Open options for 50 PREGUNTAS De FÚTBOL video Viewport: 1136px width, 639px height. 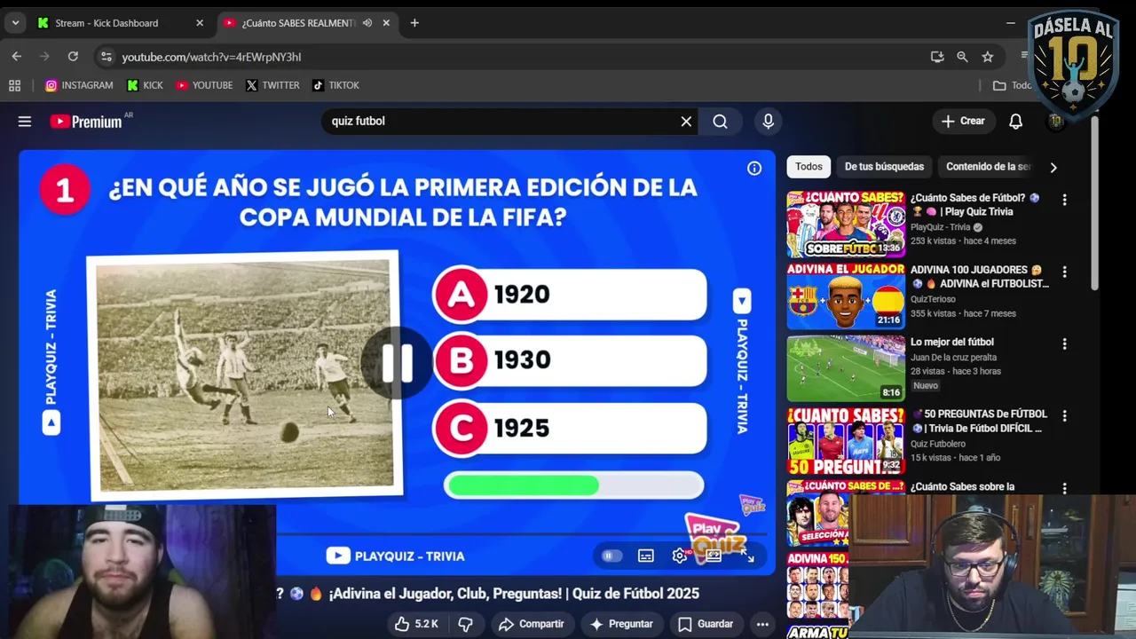[x=1064, y=416]
